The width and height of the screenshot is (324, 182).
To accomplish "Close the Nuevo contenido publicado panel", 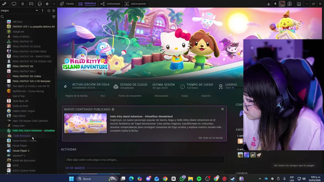I will click(222, 109).
